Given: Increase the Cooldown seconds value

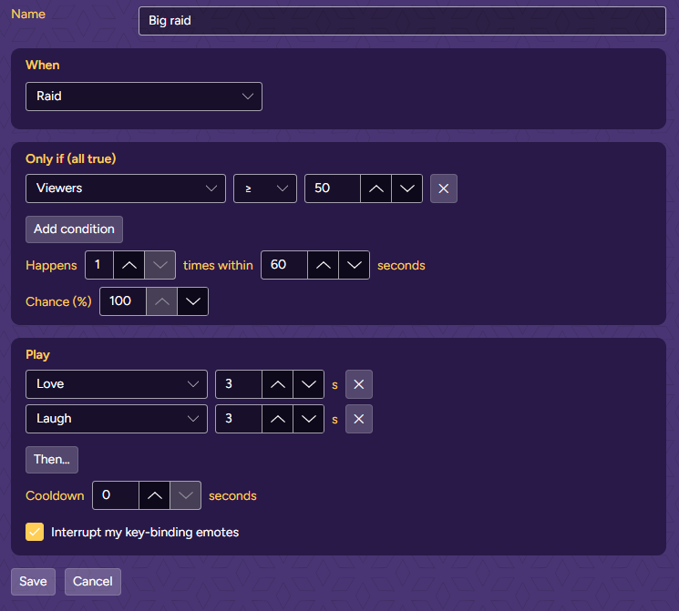Looking at the screenshot, I should point(155,495).
